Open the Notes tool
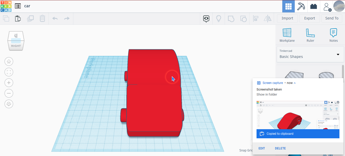Image resolution: width=345 pixels, height=156 pixels. (x=333, y=34)
